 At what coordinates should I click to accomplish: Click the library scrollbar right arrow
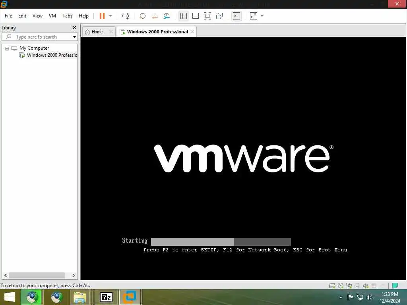(74, 276)
